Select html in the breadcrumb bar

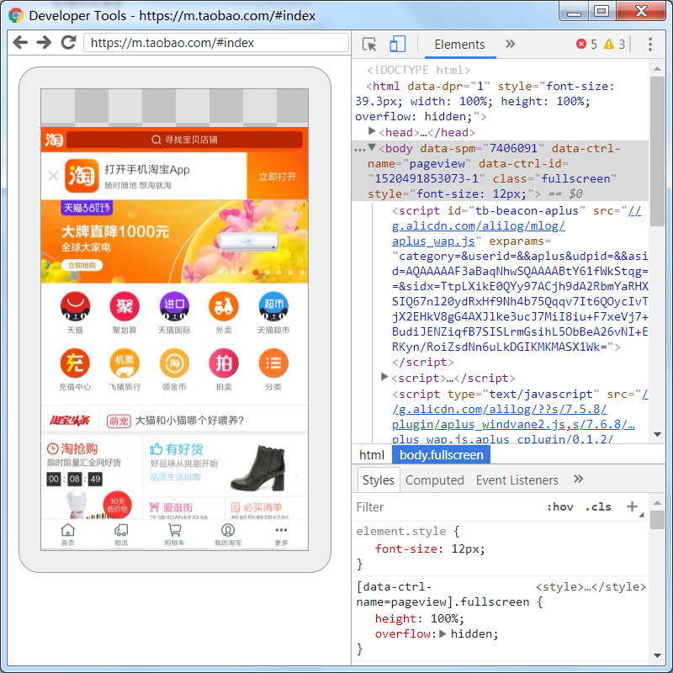pos(372,455)
